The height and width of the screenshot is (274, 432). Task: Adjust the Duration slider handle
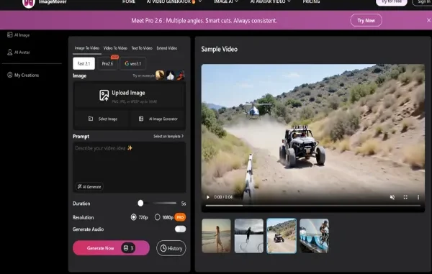click(140, 203)
